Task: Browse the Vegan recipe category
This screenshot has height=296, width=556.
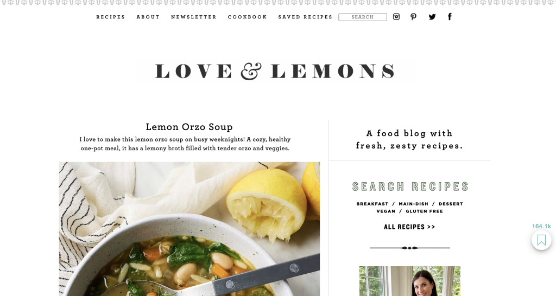Action: (386, 211)
